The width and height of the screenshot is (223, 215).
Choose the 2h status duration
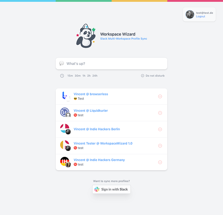point(89,76)
